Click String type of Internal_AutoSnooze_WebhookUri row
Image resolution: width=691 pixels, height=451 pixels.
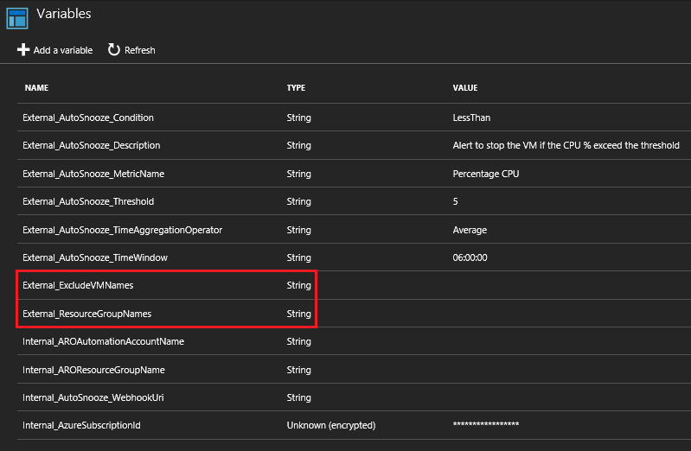coord(298,397)
